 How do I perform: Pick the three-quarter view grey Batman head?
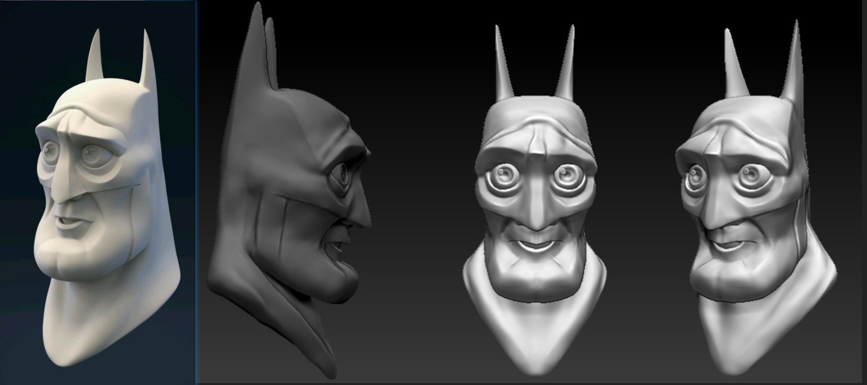[x=756, y=198]
